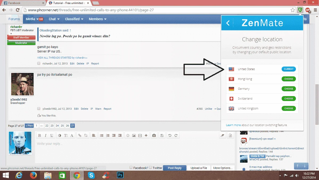This screenshot has width=319, height=180.
Task: Undo last edit in reply editor
Action: tap(170, 135)
